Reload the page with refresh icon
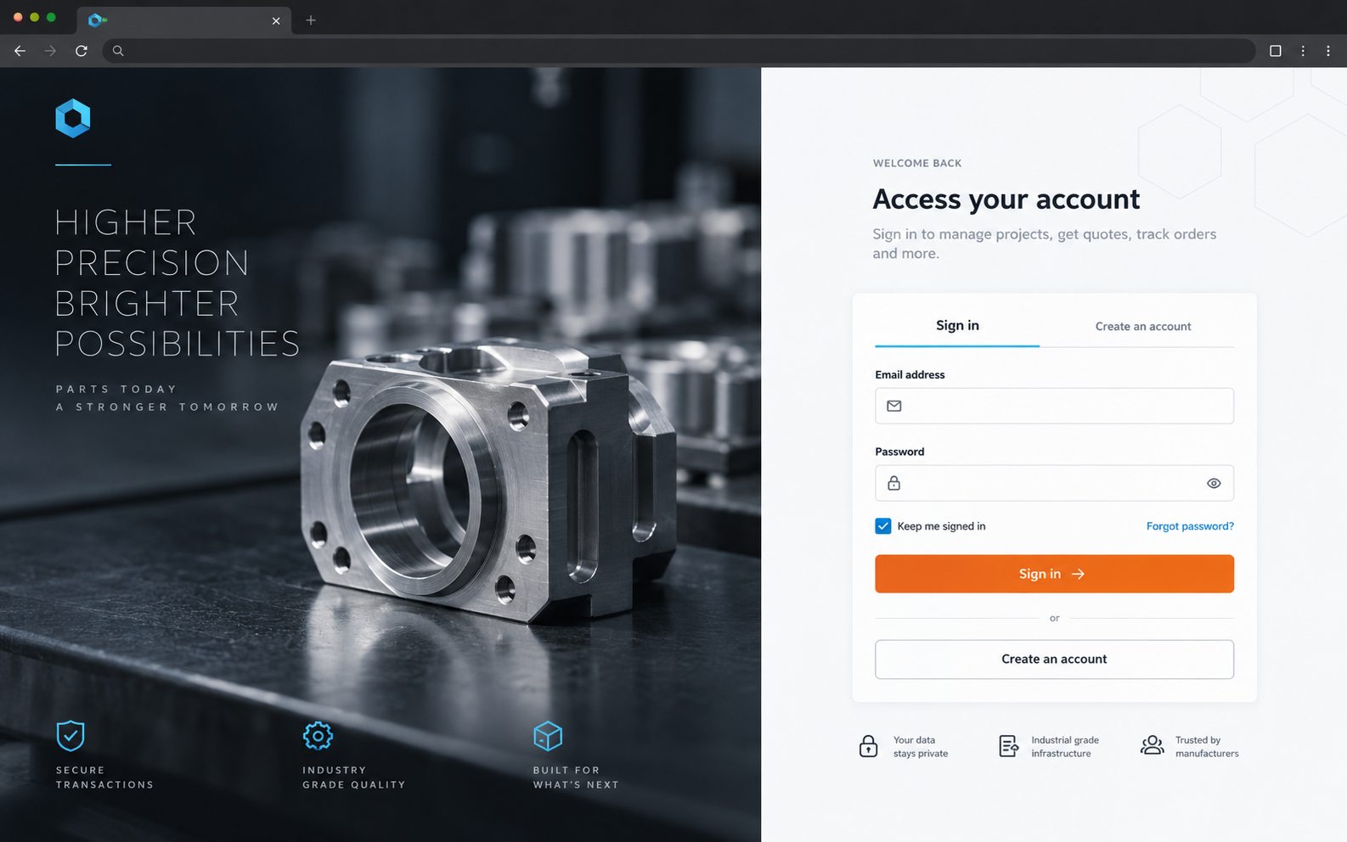The image size is (1347, 842). click(x=82, y=51)
